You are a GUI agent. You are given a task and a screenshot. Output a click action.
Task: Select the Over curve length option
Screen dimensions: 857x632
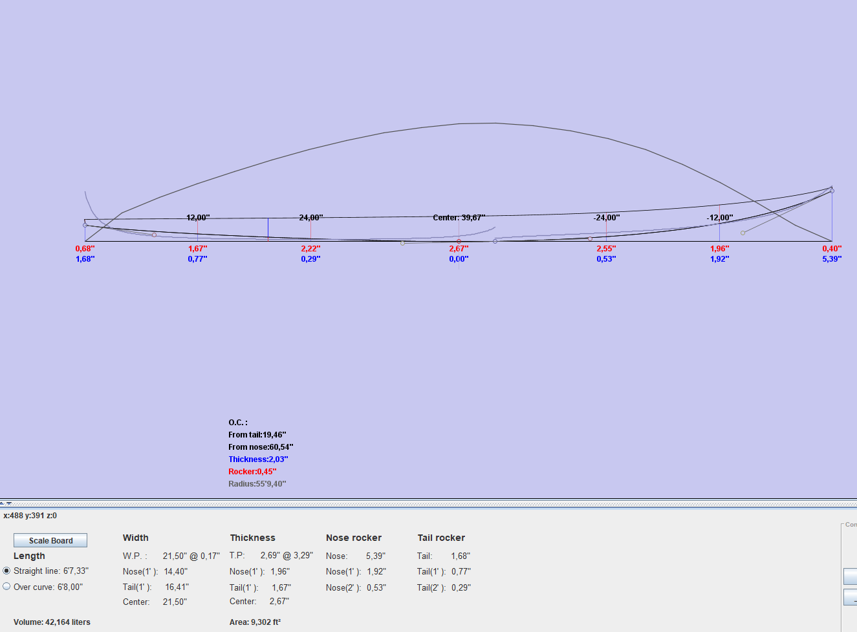(x=7, y=587)
